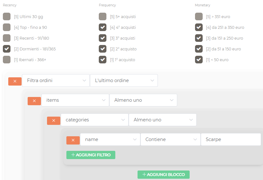The width and height of the screenshot is (263, 180).
Task: Remove the categories filter block
Action: coord(54,120)
